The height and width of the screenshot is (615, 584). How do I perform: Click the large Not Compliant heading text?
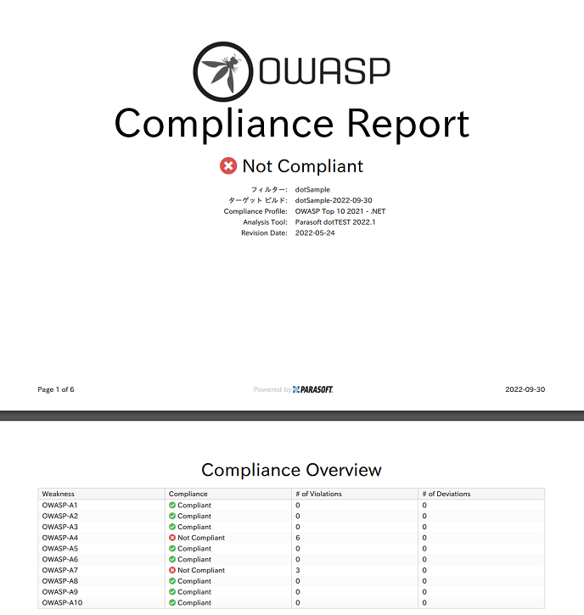[302, 166]
